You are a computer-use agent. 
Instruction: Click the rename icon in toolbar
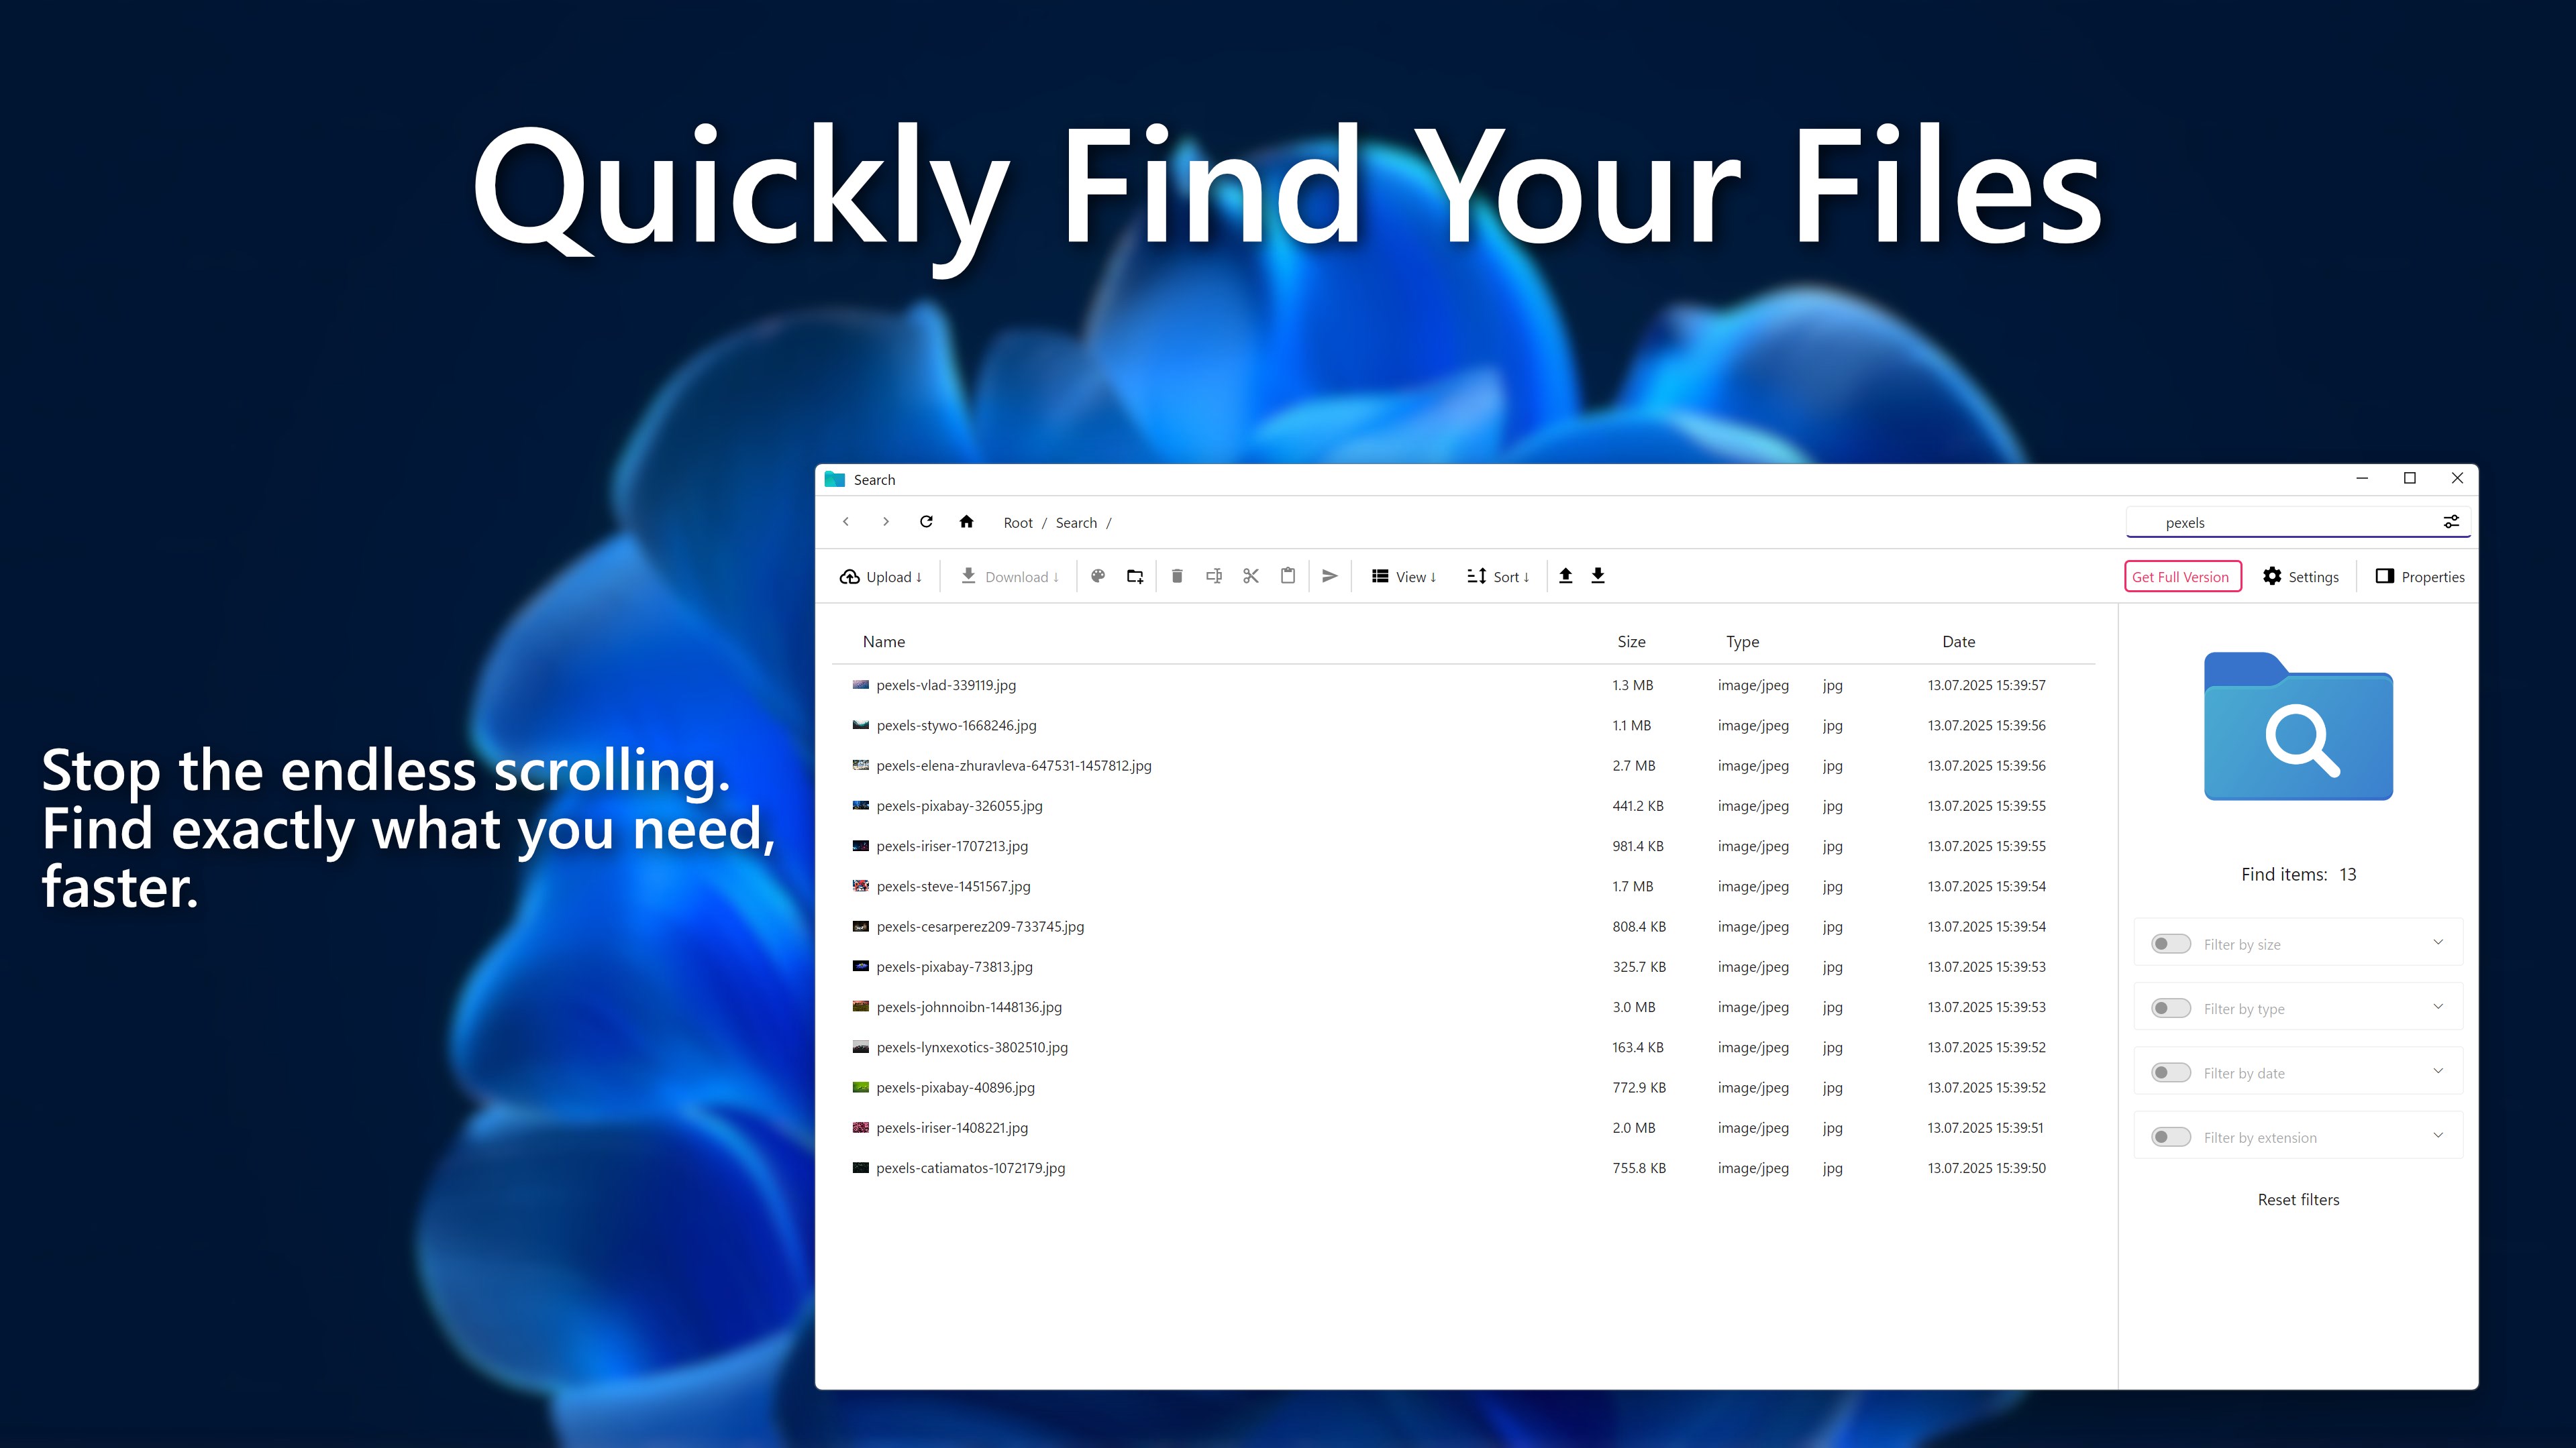tap(1214, 575)
